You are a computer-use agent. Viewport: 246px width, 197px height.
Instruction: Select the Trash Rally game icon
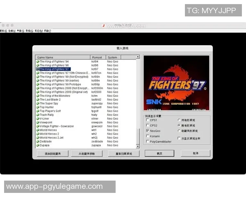click(38, 115)
